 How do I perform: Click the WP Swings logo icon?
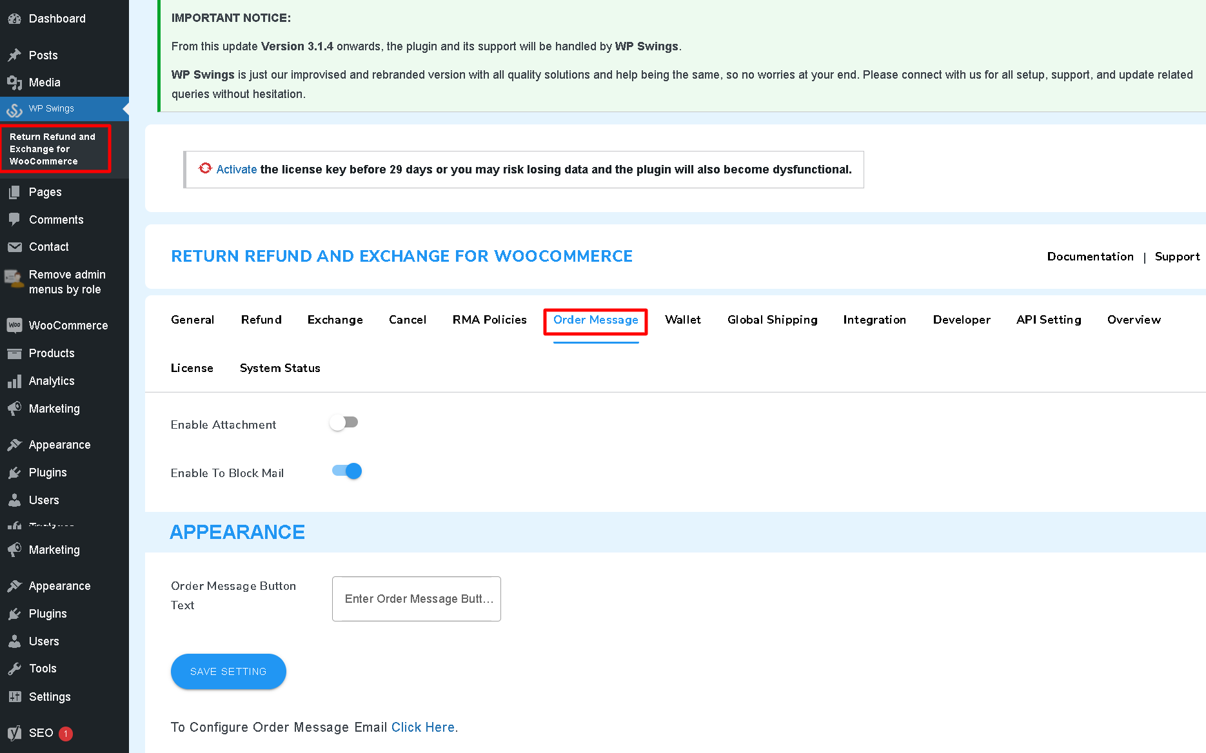point(14,110)
